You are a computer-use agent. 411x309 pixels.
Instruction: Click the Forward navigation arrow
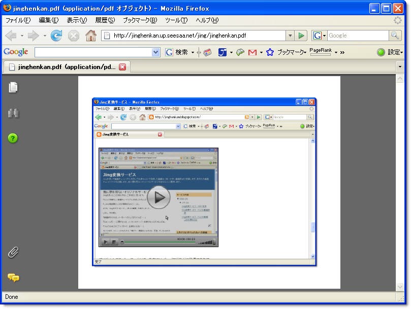pos(33,36)
